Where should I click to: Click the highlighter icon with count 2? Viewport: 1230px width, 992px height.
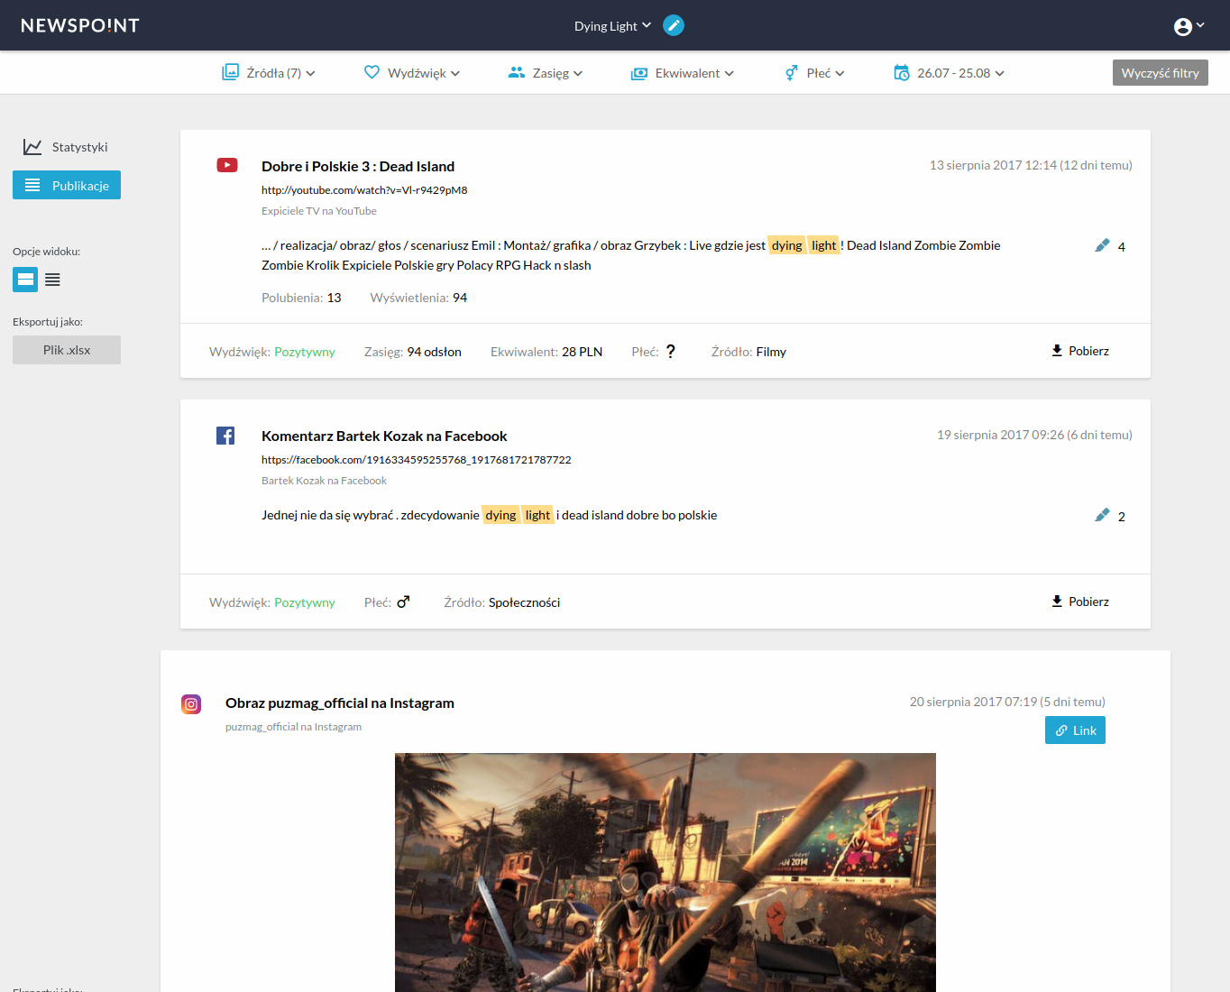pyautogui.click(x=1102, y=515)
